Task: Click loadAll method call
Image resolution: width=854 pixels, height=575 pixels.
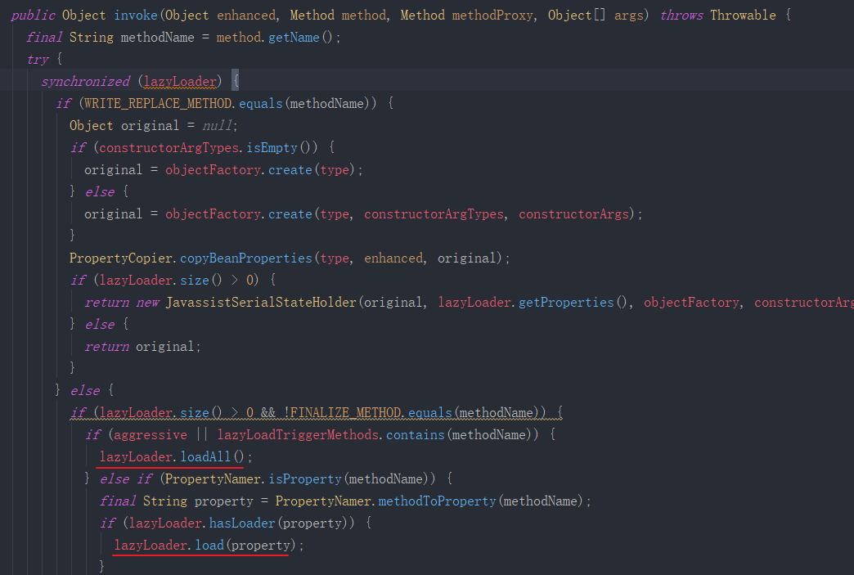Action: tap(205, 457)
